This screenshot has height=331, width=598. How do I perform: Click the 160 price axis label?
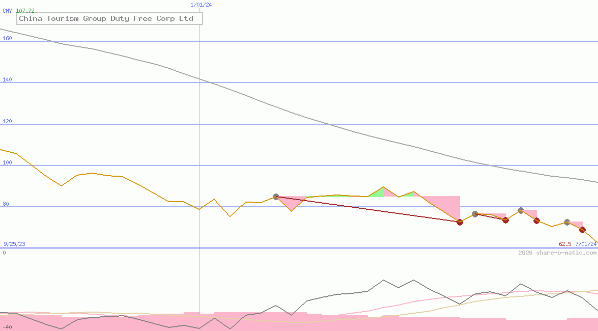pos(7,38)
